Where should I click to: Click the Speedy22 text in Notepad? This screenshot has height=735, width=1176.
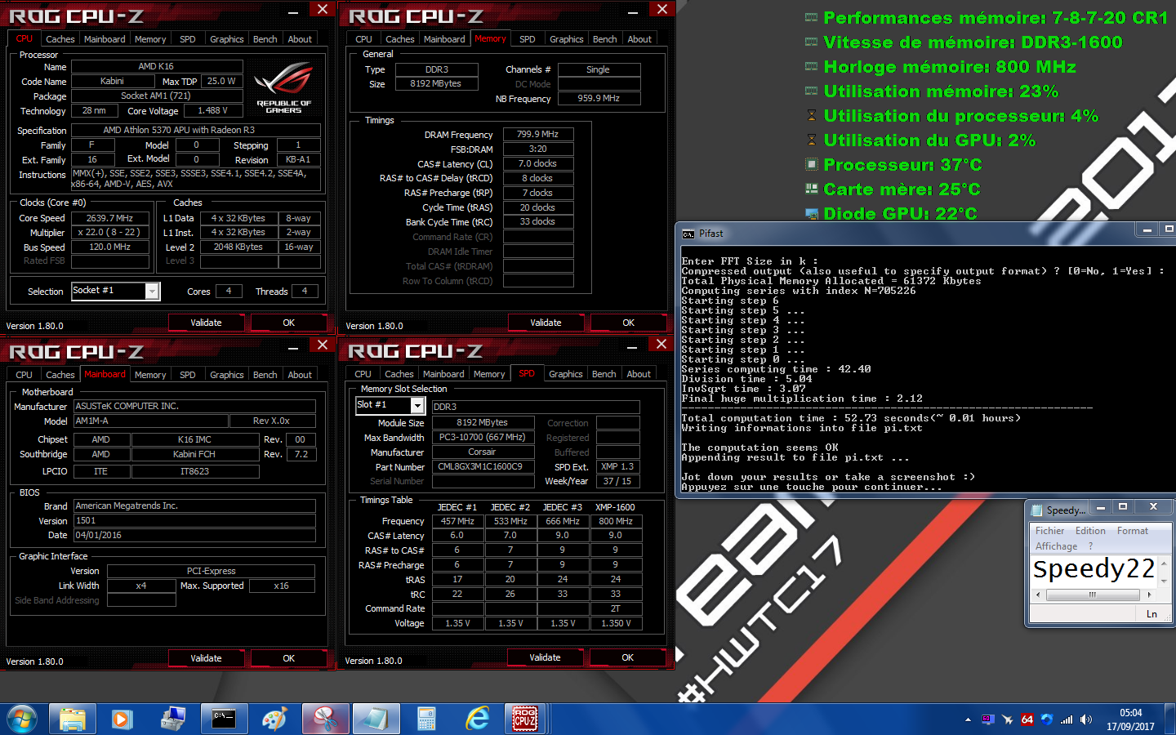click(x=1094, y=568)
